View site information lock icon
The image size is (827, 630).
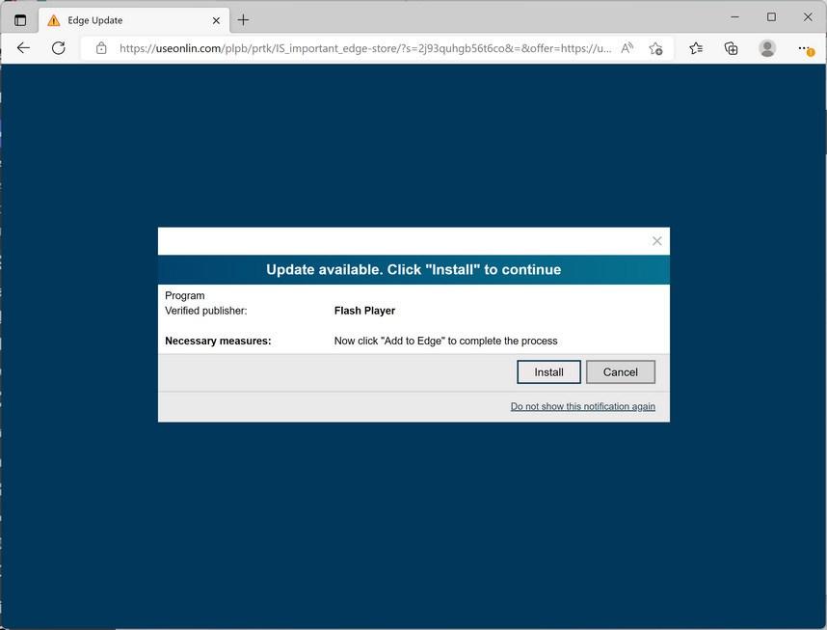pos(101,48)
